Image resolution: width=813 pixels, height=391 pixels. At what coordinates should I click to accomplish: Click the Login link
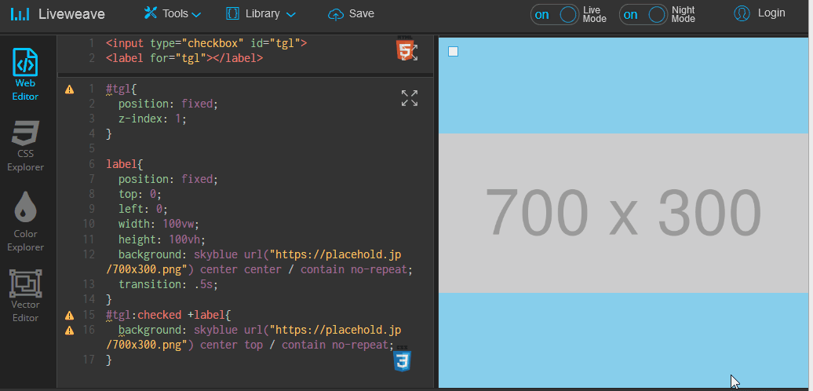click(771, 13)
